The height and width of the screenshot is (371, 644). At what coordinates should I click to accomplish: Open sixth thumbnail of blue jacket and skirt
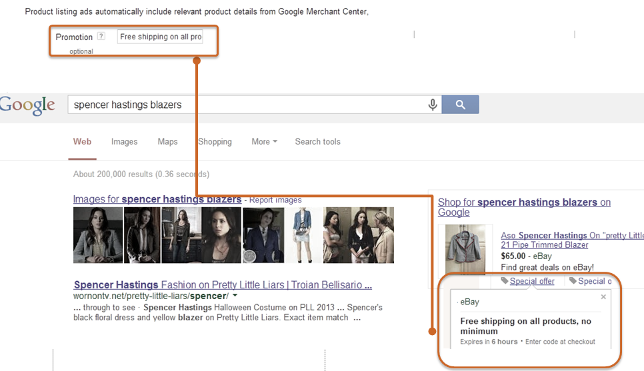tap(303, 235)
